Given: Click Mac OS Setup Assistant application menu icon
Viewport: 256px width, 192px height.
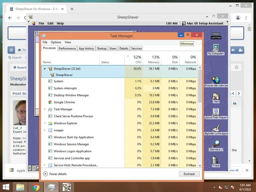Looking at the screenshot, I should (x=184, y=23).
